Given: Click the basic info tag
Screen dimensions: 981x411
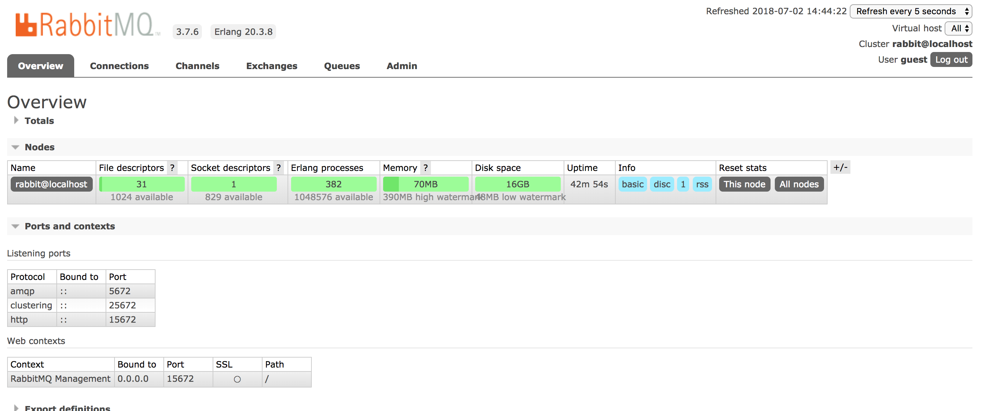Looking at the screenshot, I should [632, 184].
